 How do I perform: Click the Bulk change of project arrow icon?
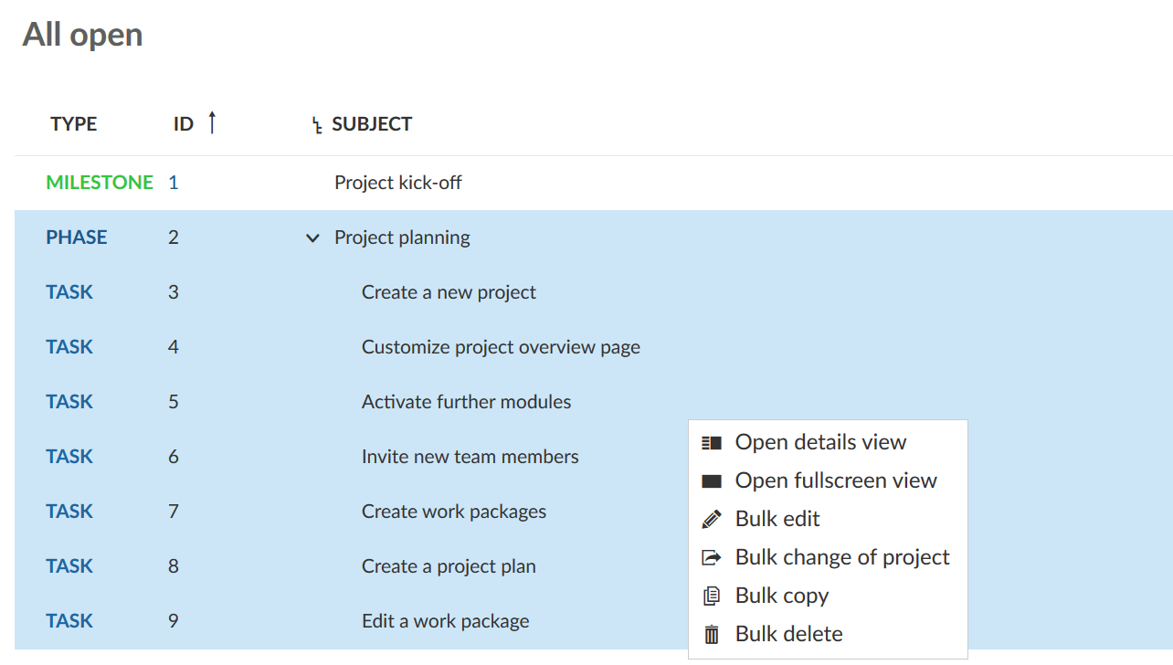pos(712,558)
